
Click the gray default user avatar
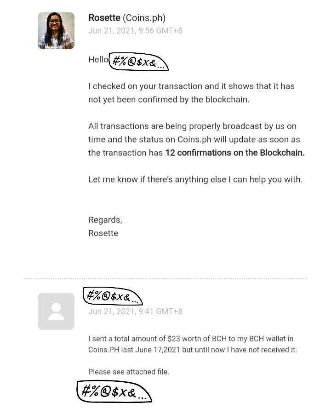click(x=56, y=311)
